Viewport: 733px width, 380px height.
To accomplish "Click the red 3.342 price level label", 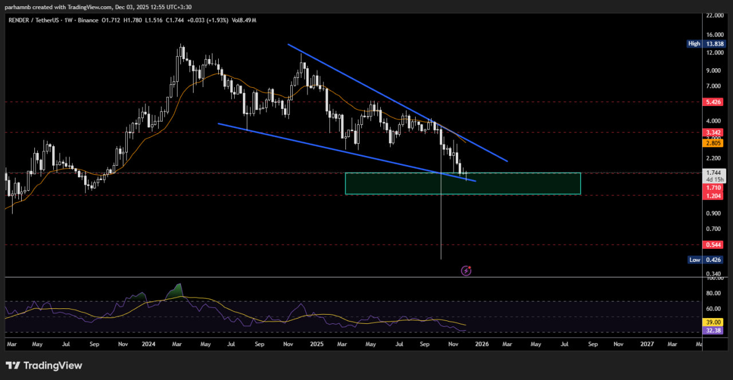I will pyautogui.click(x=714, y=132).
